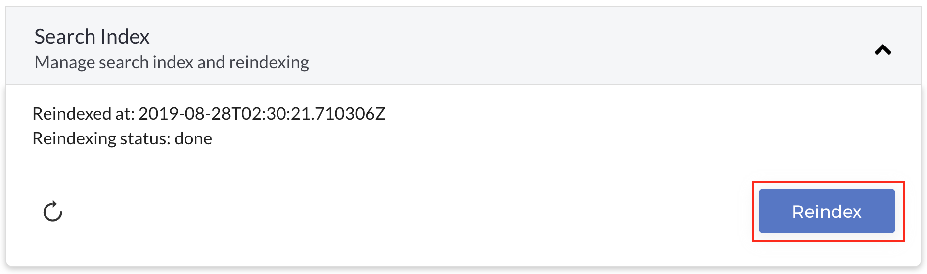Refresh the search index information

point(52,211)
